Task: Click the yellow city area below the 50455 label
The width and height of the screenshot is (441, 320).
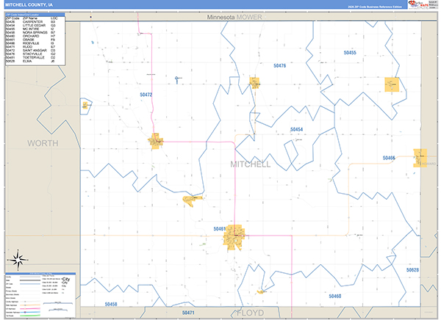Action: pos(391,85)
